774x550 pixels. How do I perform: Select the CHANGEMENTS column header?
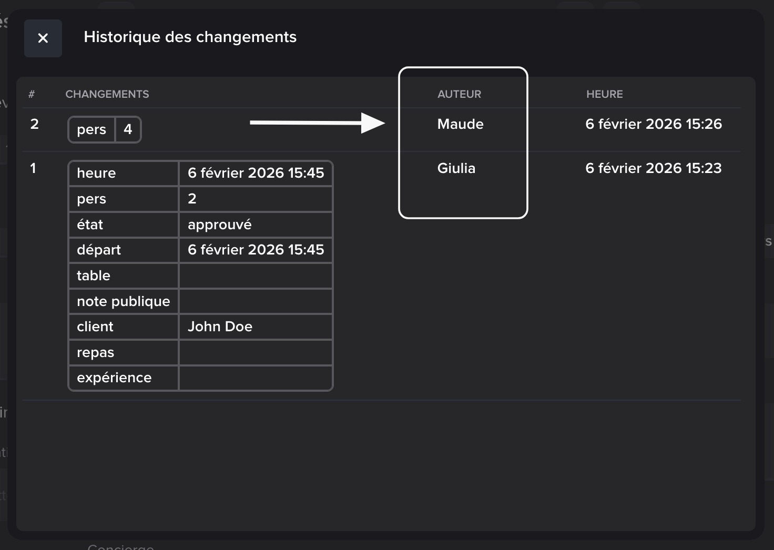click(x=107, y=94)
